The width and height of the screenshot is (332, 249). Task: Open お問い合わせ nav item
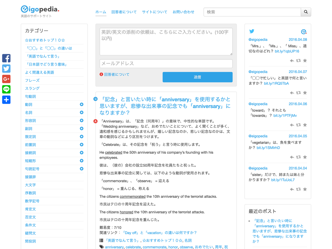click(184, 12)
